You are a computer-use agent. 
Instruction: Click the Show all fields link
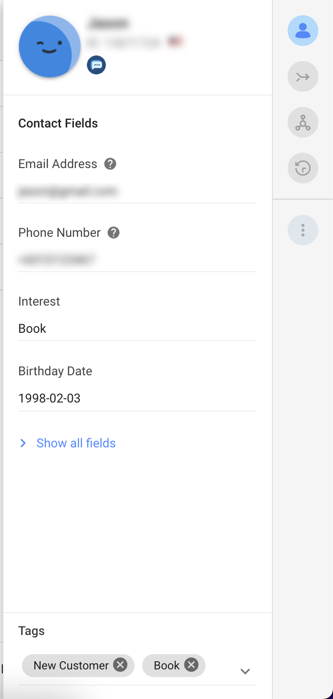pyautogui.click(x=76, y=444)
